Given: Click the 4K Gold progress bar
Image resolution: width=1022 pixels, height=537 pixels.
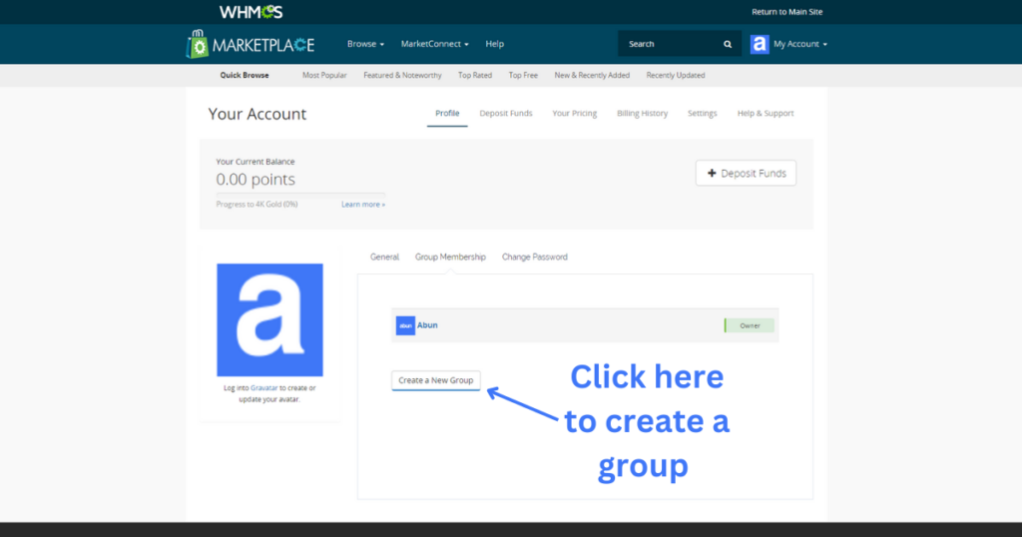Looking at the screenshot, I should [x=300, y=195].
